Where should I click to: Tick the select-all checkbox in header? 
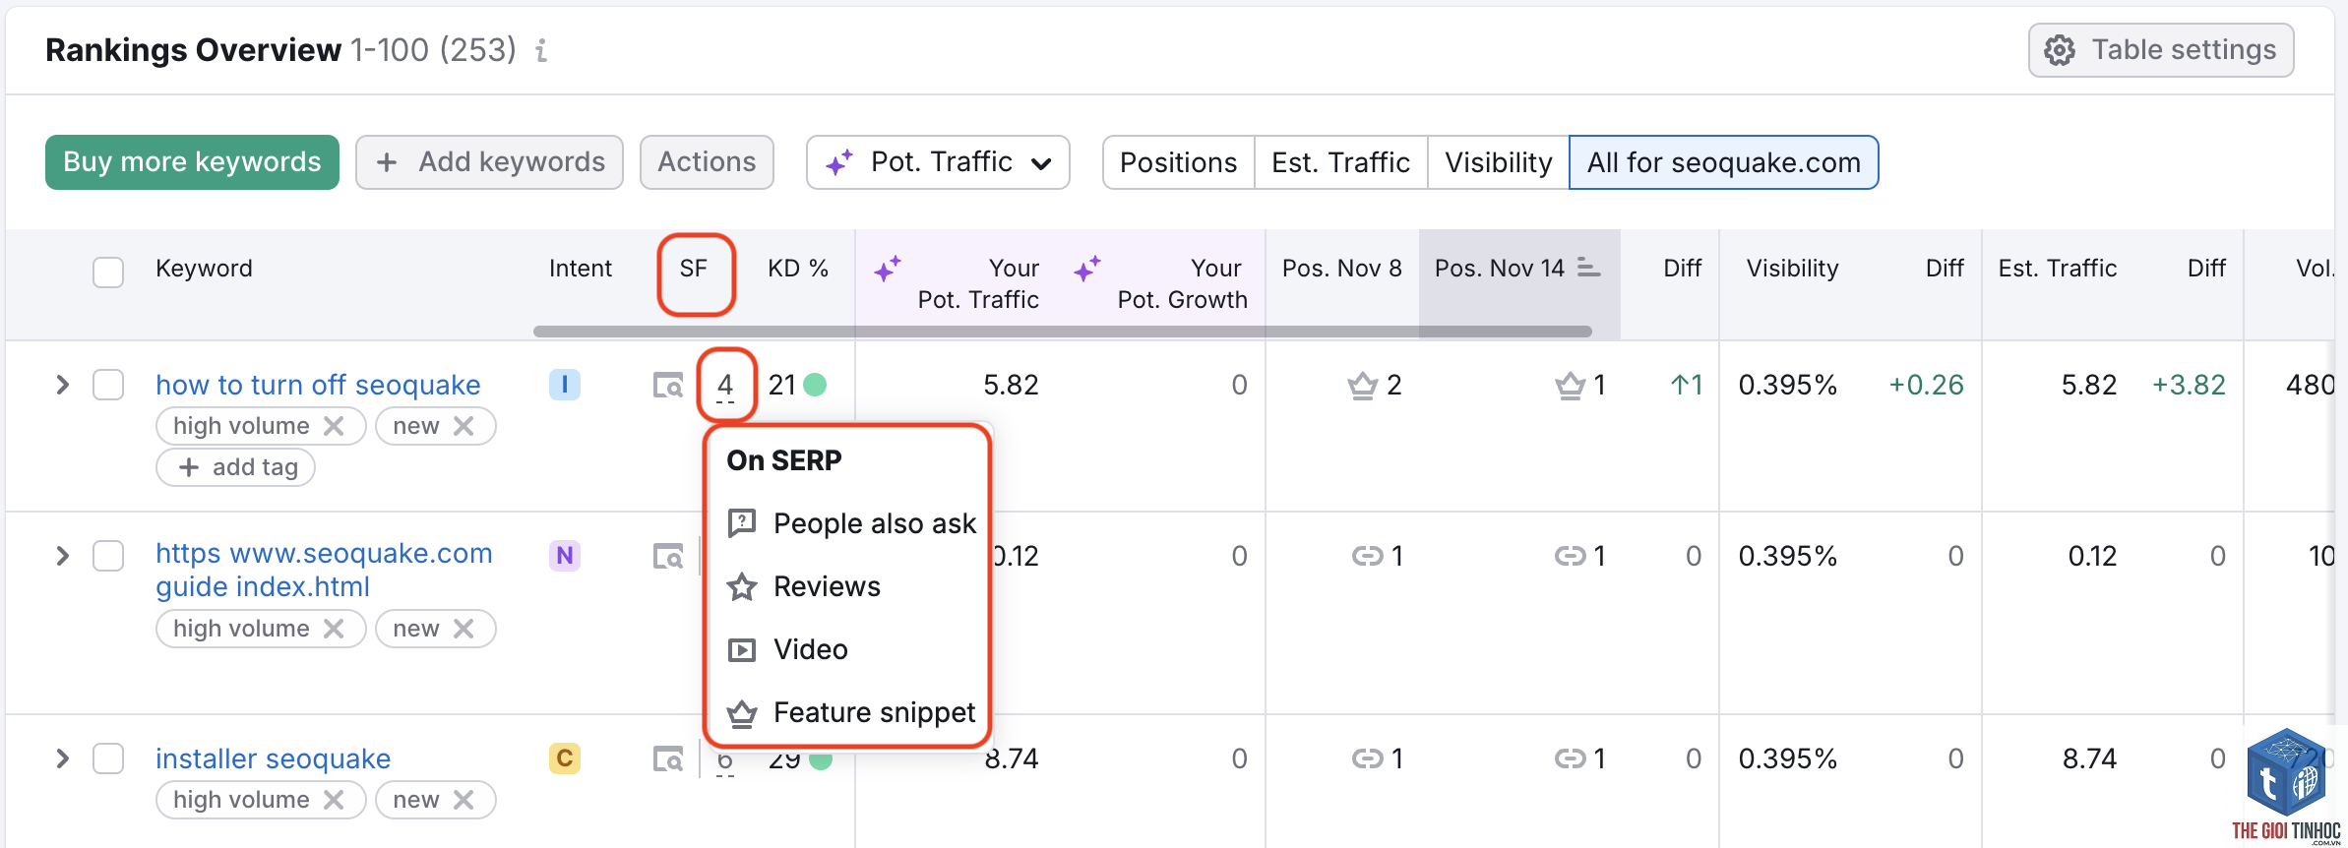tap(108, 272)
